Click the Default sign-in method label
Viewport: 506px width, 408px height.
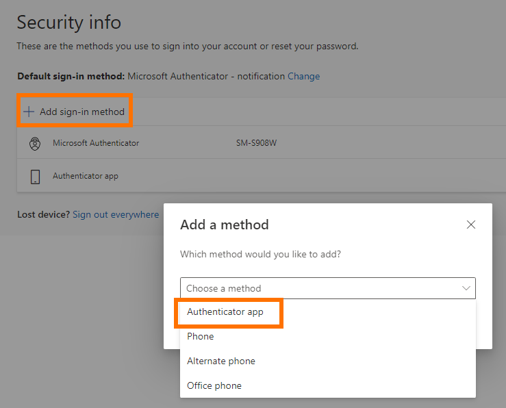coord(71,77)
